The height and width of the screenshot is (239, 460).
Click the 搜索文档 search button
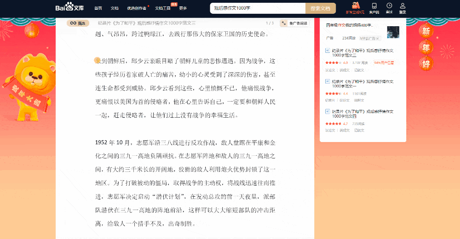[x=320, y=8]
